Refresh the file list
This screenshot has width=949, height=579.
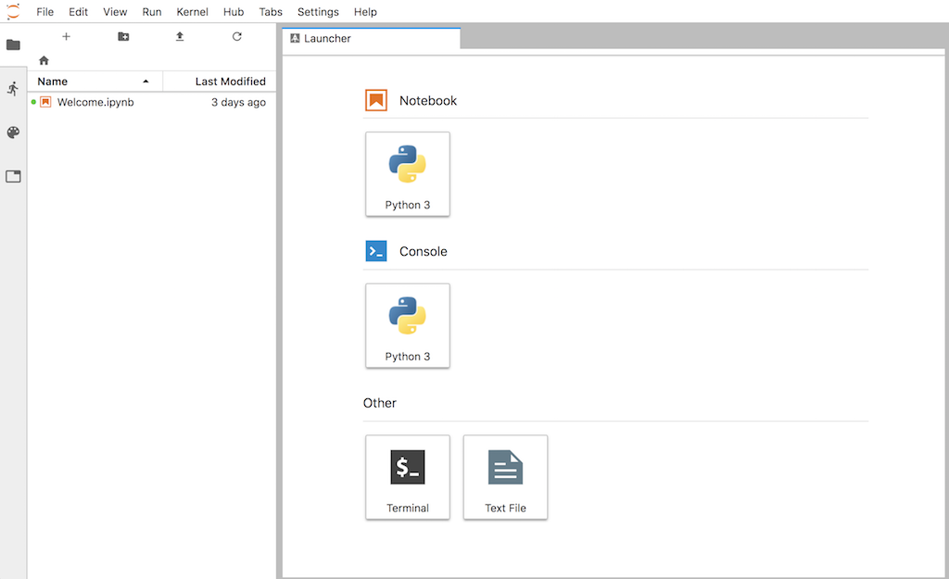click(x=236, y=36)
